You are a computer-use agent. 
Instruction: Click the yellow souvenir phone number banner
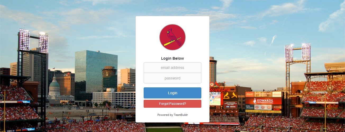click(x=263, y=111)
